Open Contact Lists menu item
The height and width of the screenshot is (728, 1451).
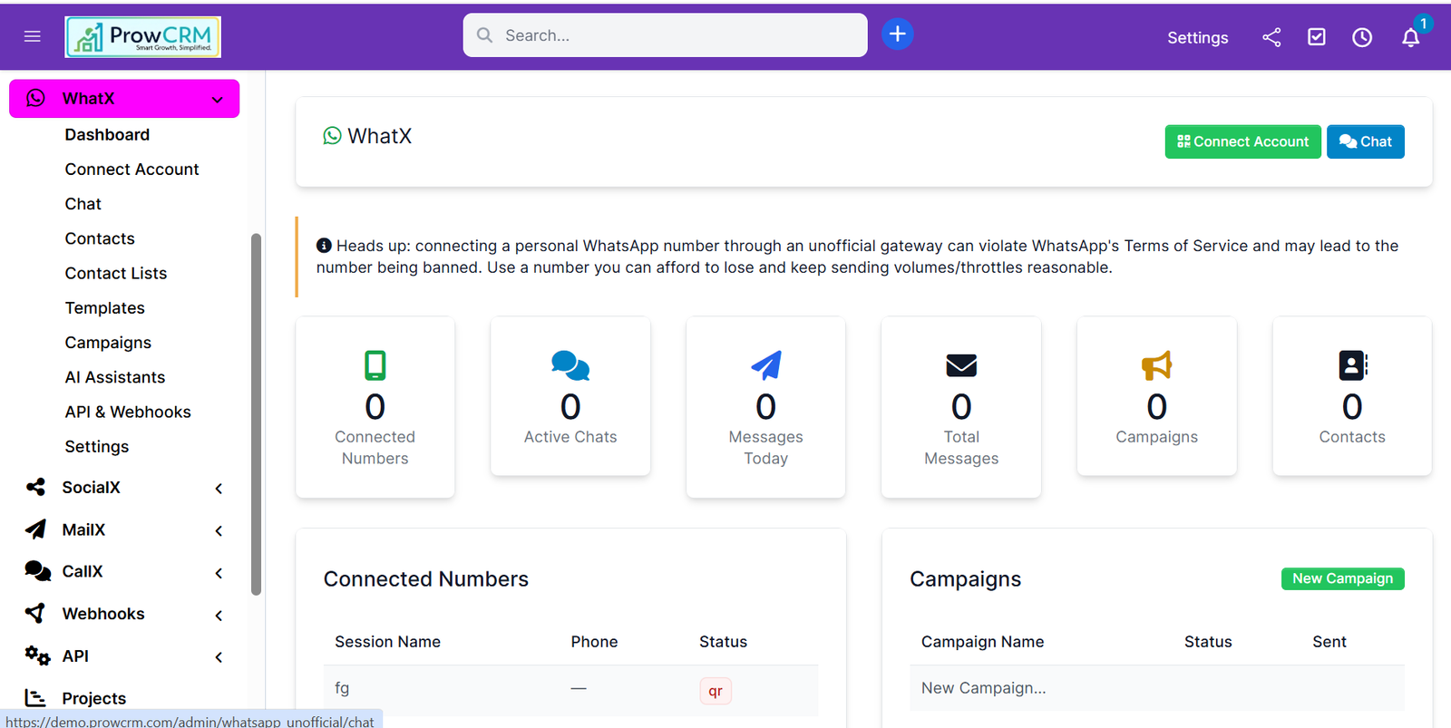[116, 273]
